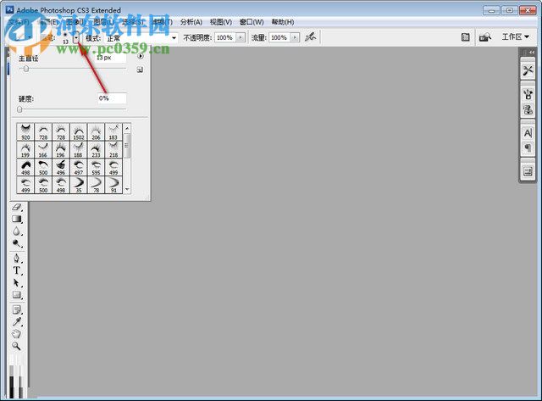The width and height of the screenshot is (542, 401).
Task: Open the Paragraph panel icon
Action: coord(528,148)
